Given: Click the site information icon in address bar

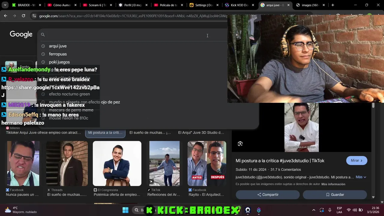Looking at the screenshot, I should pyautogui.click(x=34, y=16).
